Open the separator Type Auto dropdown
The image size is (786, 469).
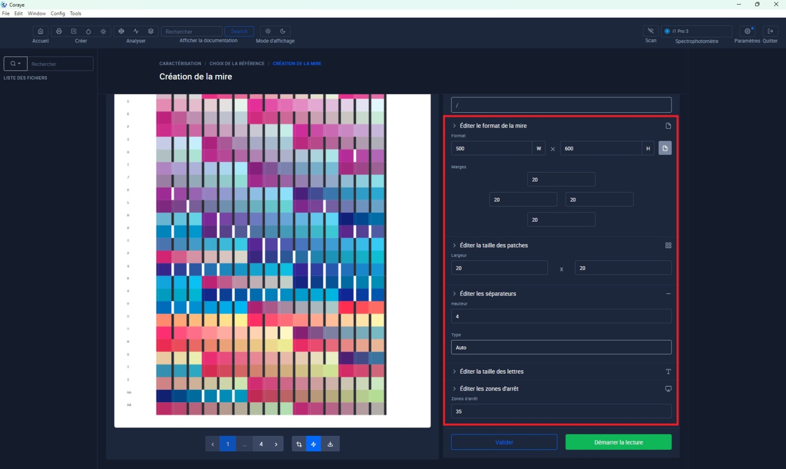tap(561, 347)
